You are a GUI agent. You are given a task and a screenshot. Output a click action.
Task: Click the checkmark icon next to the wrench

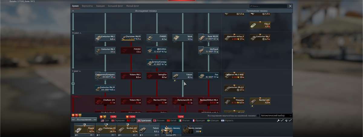(282, 120)
